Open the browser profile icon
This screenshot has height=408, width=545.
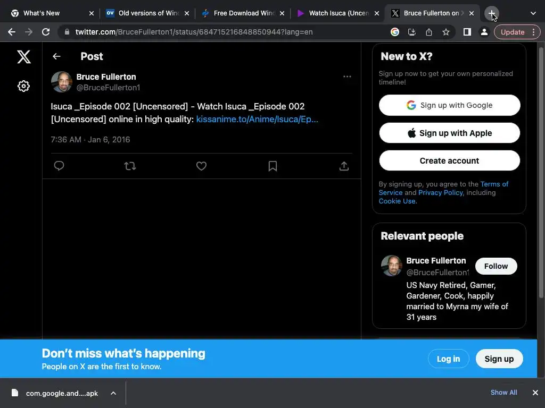(484, 32)
